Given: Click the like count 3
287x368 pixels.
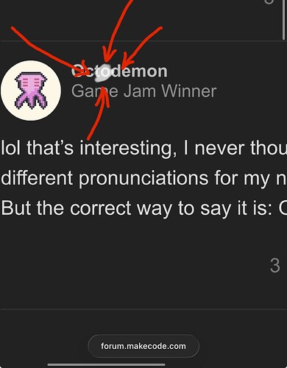Looking at the screenshot, I should 274,266.
